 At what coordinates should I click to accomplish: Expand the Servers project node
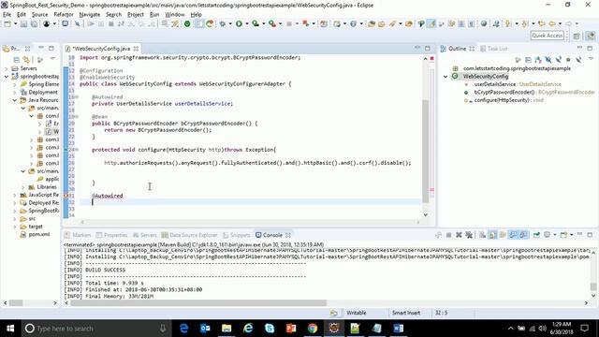(7, 68)
